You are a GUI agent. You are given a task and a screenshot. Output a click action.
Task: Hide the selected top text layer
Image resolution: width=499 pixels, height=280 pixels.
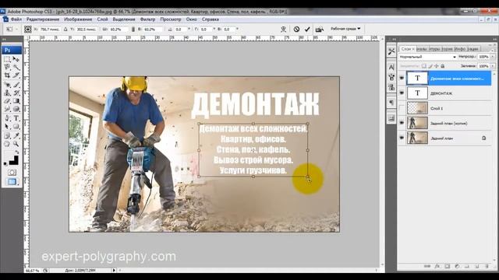click(x=402, y=78)
